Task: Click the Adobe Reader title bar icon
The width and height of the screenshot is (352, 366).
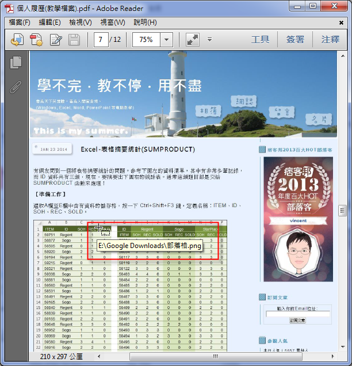Action: tap(9, 9)
